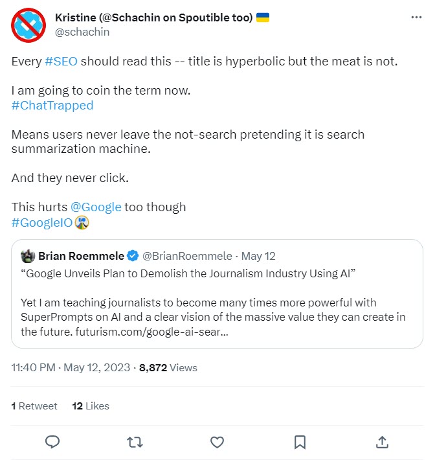Image resolution: width=435 pixels, height=460 pixels.
Task: Click the 11:40 PM May 12, 2023 timestamp
Action: (x=69, y=367)
